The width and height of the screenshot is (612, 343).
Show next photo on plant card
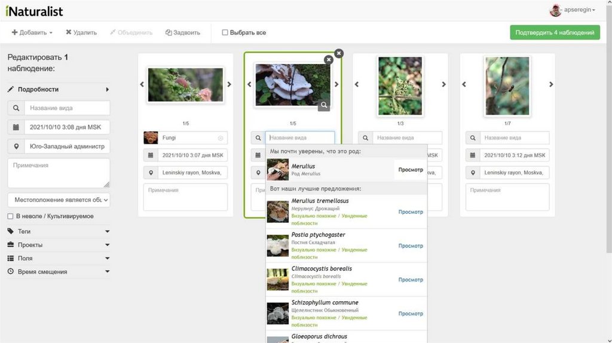[444, 84]
